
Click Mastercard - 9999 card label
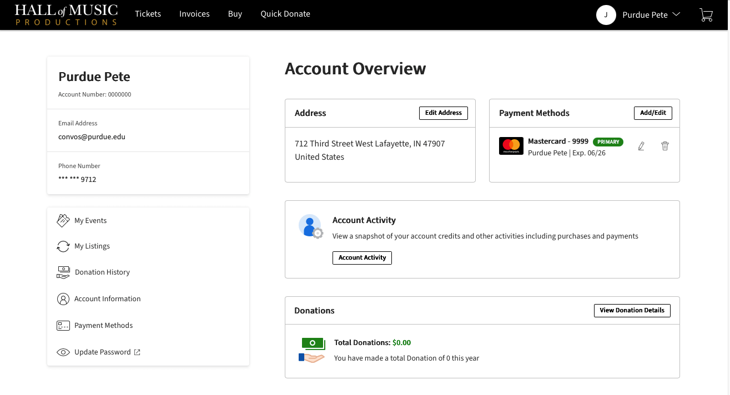(558, 141)
